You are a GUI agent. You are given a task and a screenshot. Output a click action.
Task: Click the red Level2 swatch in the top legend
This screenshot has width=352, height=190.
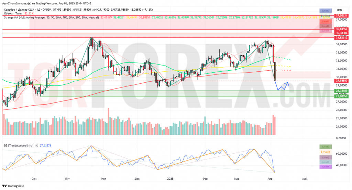[x=326, y=21]
